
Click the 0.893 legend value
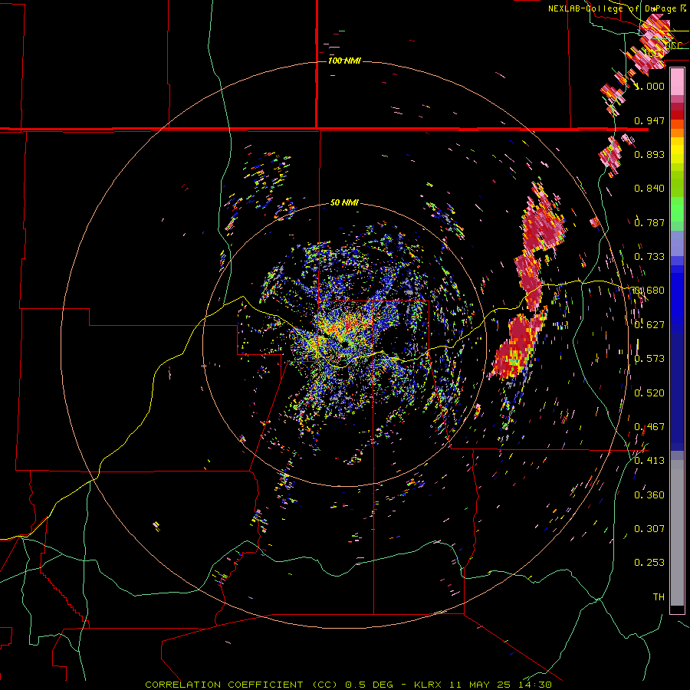click(x=649, y=154)
